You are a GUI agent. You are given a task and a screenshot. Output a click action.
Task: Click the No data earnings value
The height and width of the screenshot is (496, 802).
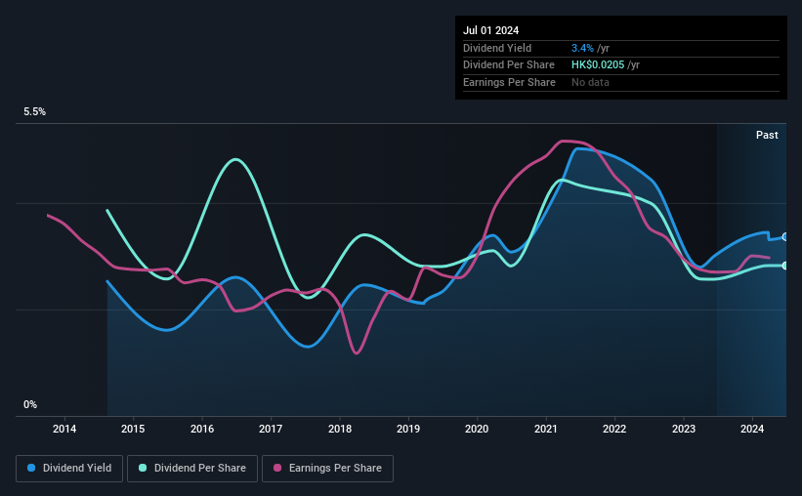click(590, 82)
